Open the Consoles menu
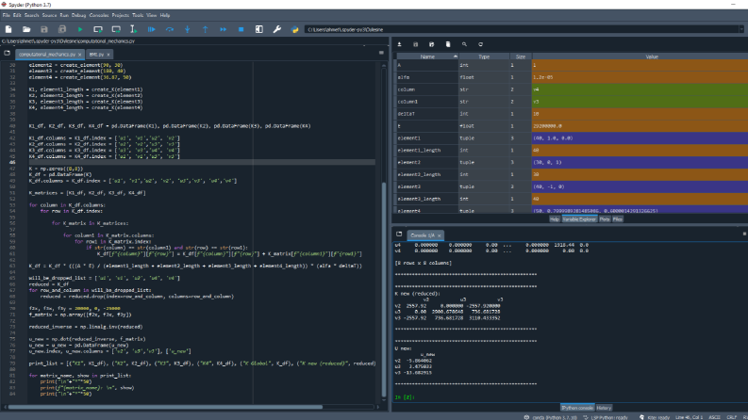Screen dimensions: 748x420 (x=99, y=15)
